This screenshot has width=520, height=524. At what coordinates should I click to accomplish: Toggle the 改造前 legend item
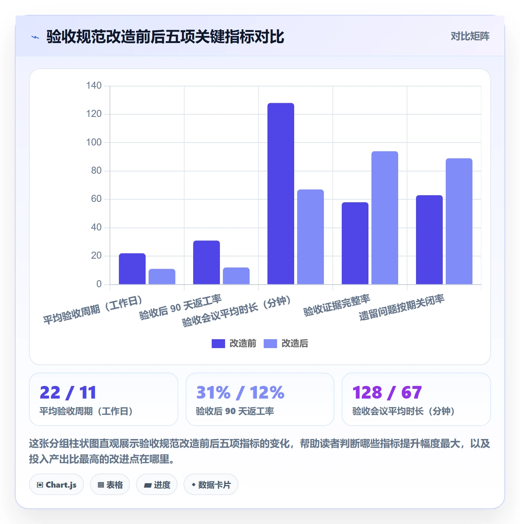click(234, 344)
